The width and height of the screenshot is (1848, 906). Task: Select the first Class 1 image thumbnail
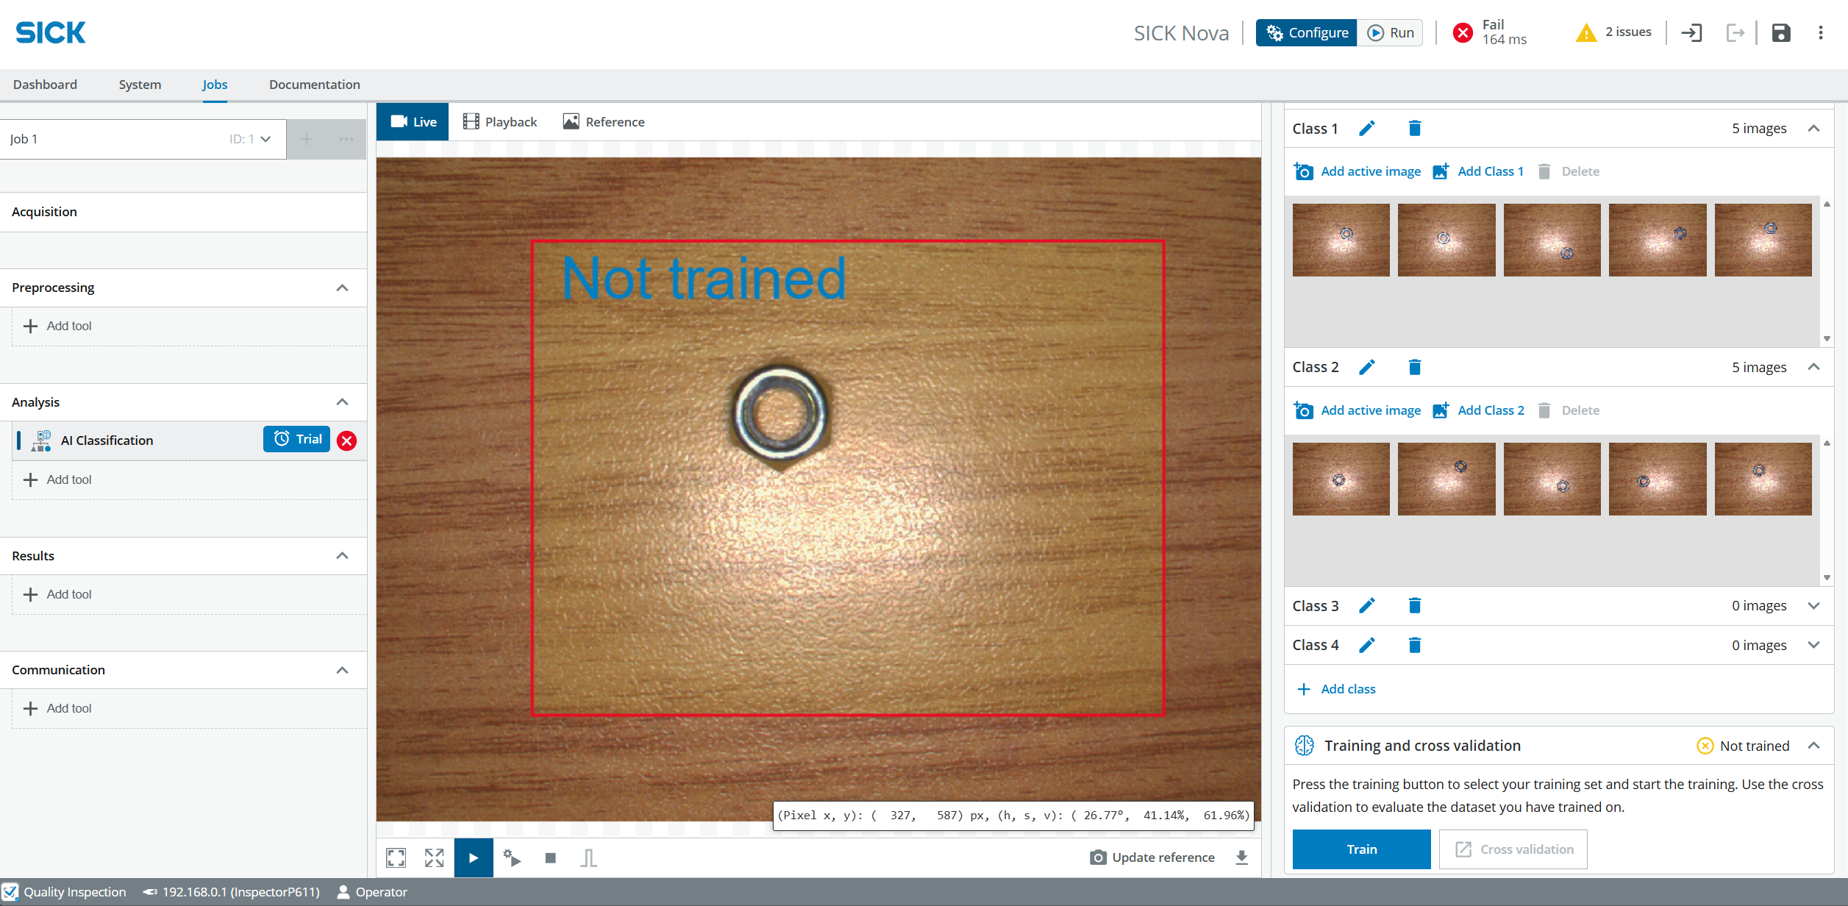pyautogui.click(x=1340, y=238)
